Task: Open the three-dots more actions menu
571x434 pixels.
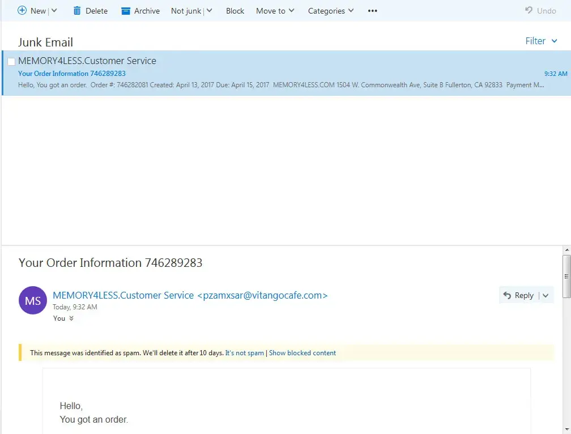Action: 372,11
